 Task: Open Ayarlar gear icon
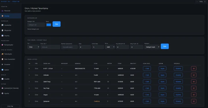pyautogui.click(x=2, y=93)
